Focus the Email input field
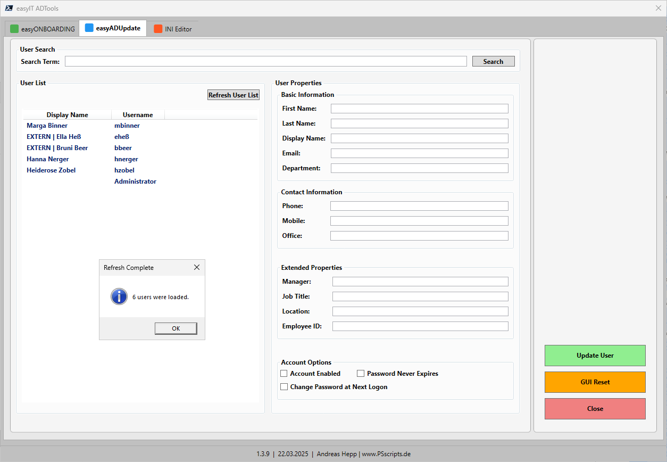Viewport: 667px width, 462px height. [419, 153]
